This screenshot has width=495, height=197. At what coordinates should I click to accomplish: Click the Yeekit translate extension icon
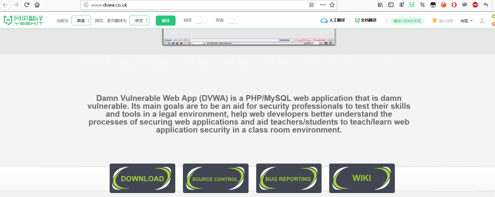(412, 5)
